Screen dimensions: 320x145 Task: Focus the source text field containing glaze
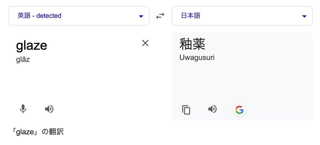point(32,46)
